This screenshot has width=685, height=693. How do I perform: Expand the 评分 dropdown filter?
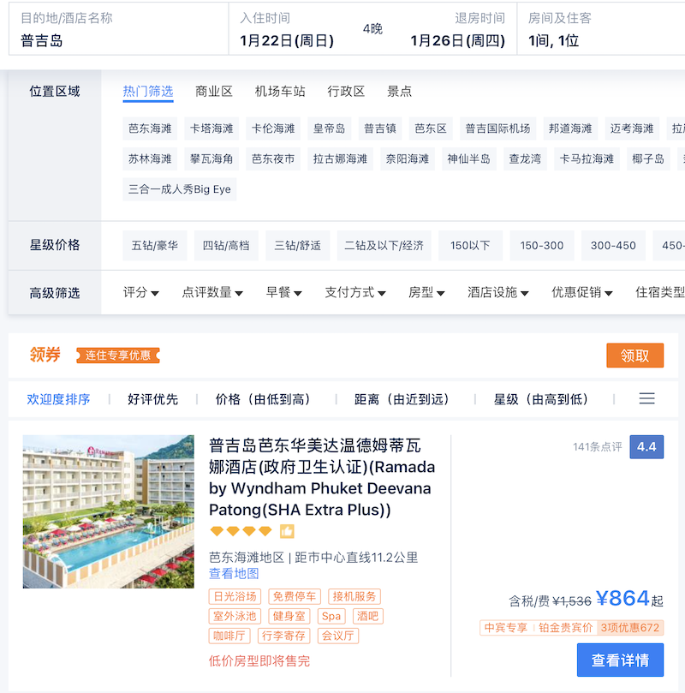(x=140, y=292)
